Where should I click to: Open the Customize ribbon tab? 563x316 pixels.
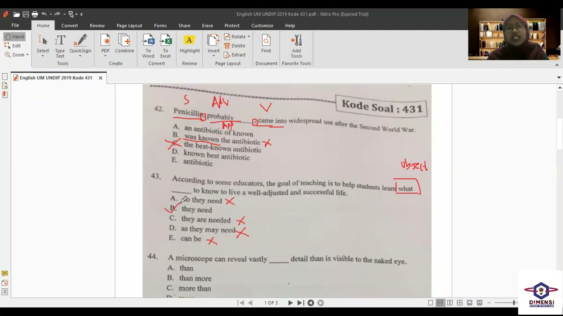262,25
